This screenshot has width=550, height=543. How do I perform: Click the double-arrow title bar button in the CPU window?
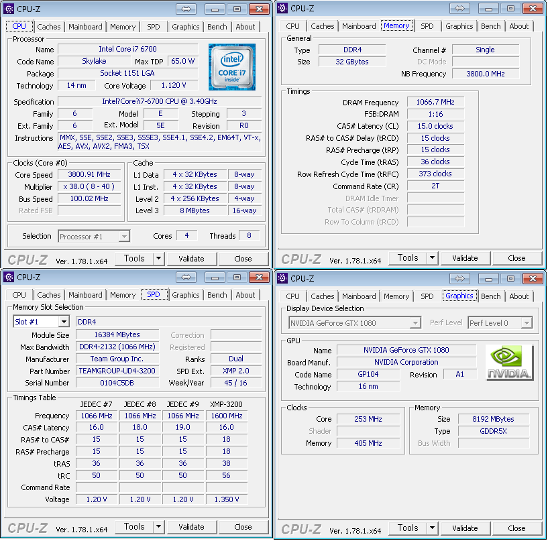click(x=186, y=9)
